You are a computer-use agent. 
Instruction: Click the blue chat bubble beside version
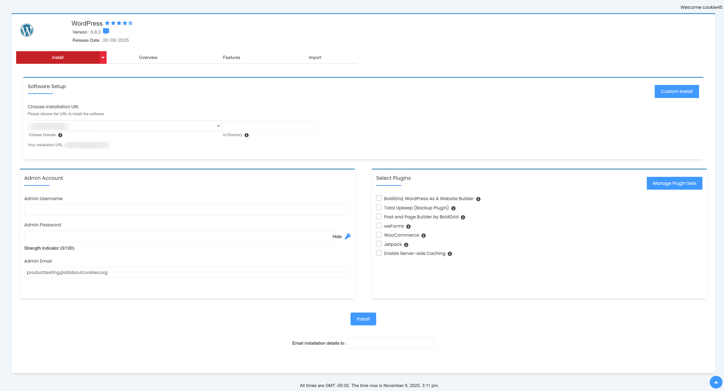(106, 31)
